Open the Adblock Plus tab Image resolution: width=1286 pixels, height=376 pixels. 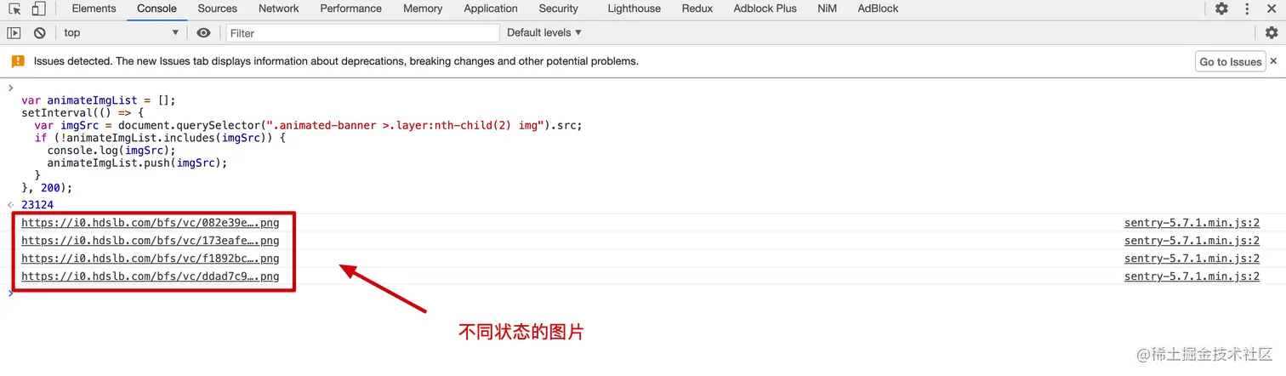click(x=765, y=9)
